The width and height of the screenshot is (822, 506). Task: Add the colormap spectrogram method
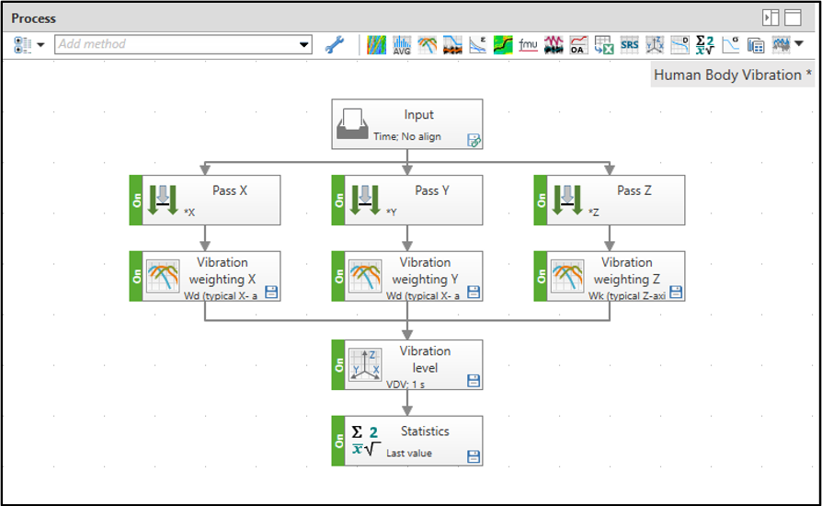(x=376, y=45)
